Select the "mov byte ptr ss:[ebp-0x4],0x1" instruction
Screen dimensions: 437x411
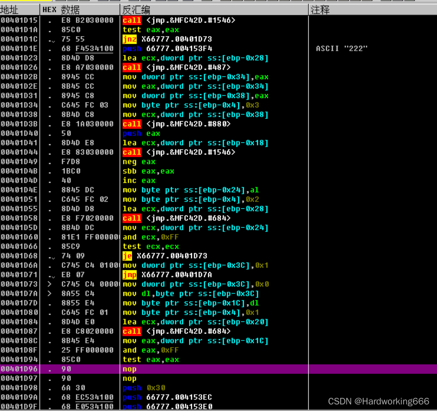pos(190,312)
